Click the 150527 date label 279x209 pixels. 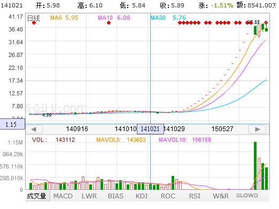(222, 129)
